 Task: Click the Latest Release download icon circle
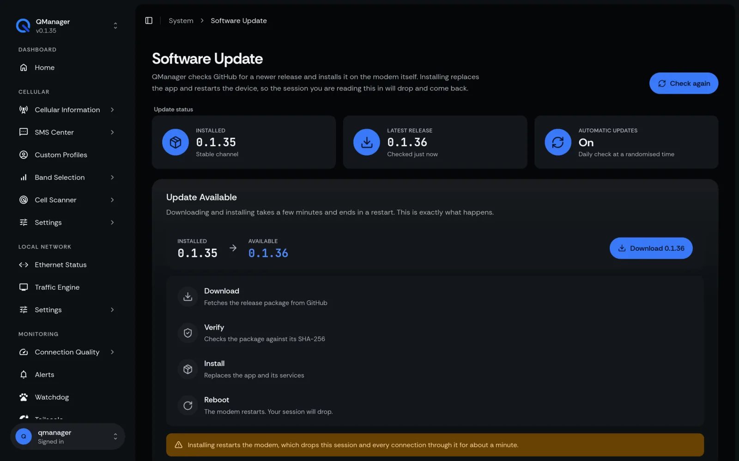pyautogui.click(x=367, y=142)
